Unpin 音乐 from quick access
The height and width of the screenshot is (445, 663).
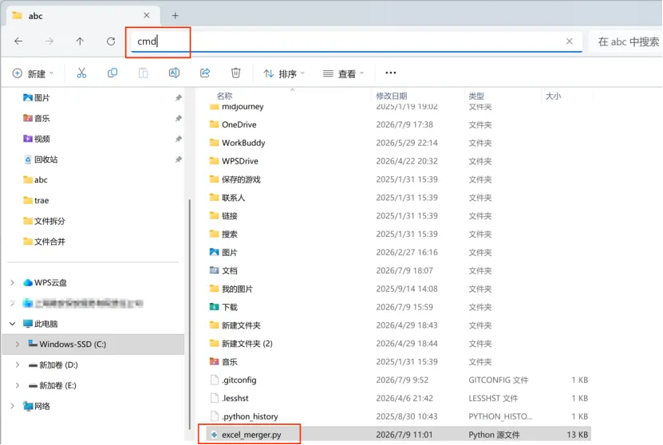click(x=179, y=118)
